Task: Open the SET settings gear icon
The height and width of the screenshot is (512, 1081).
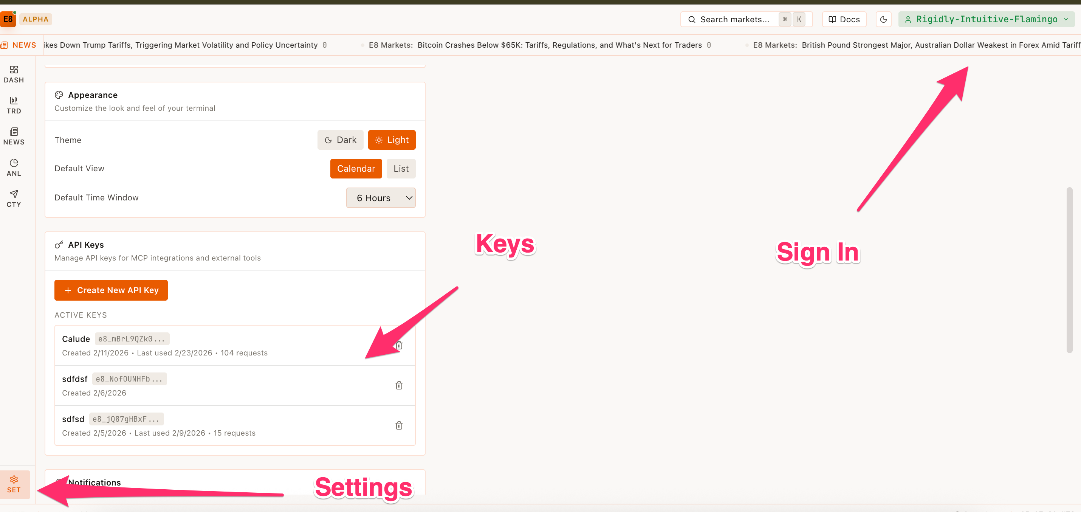Action: [x=14, y=484]
